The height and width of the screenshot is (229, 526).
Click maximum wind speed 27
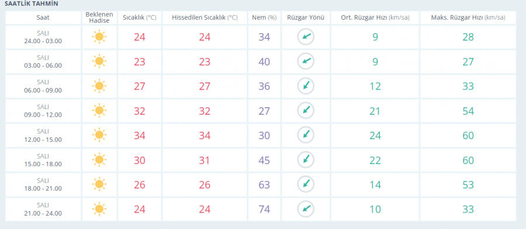point(468,62)
